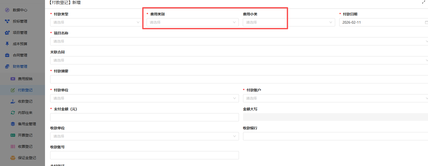Click the 金额大写 disabled field
Screen dimensions: 428x166
[x=335, y=117]
